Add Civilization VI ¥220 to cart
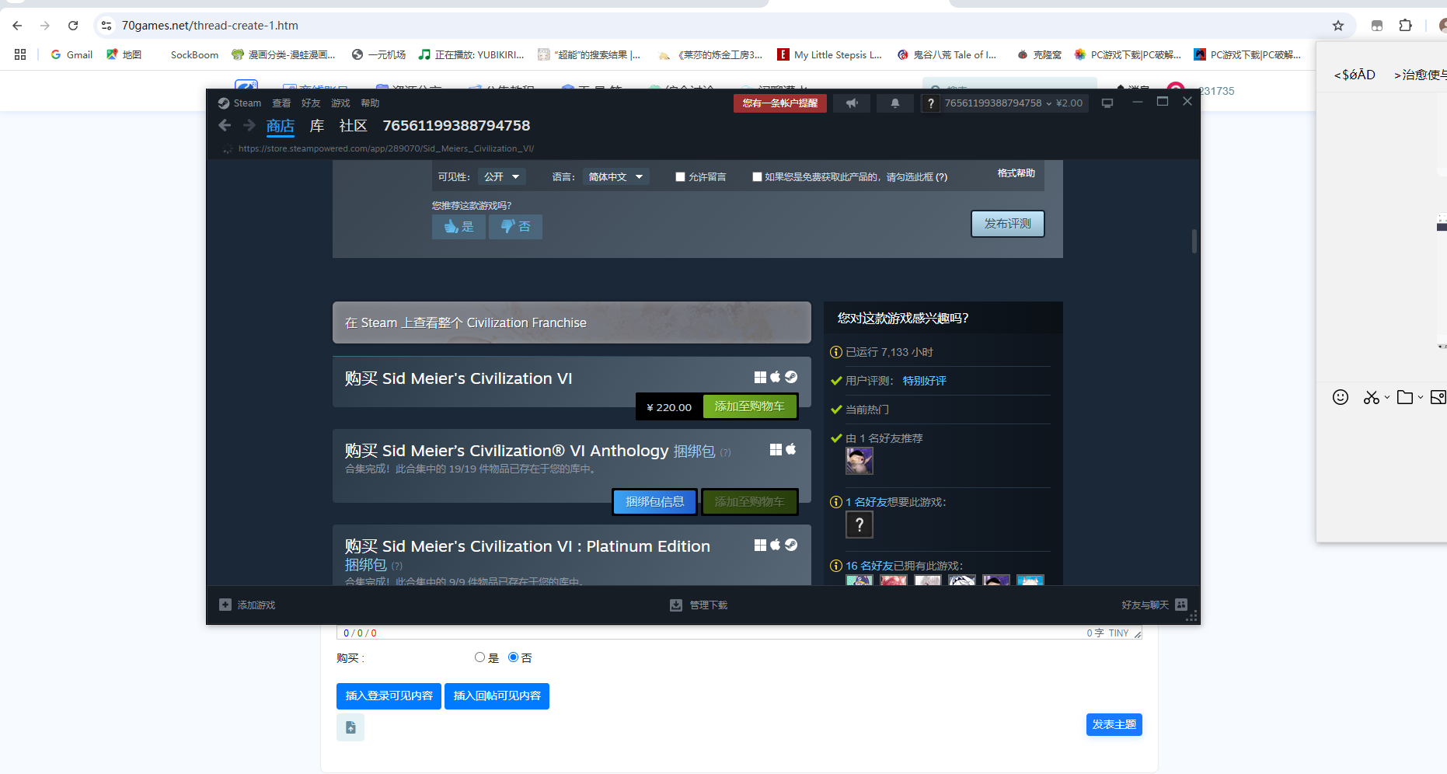 pos(749,406)
